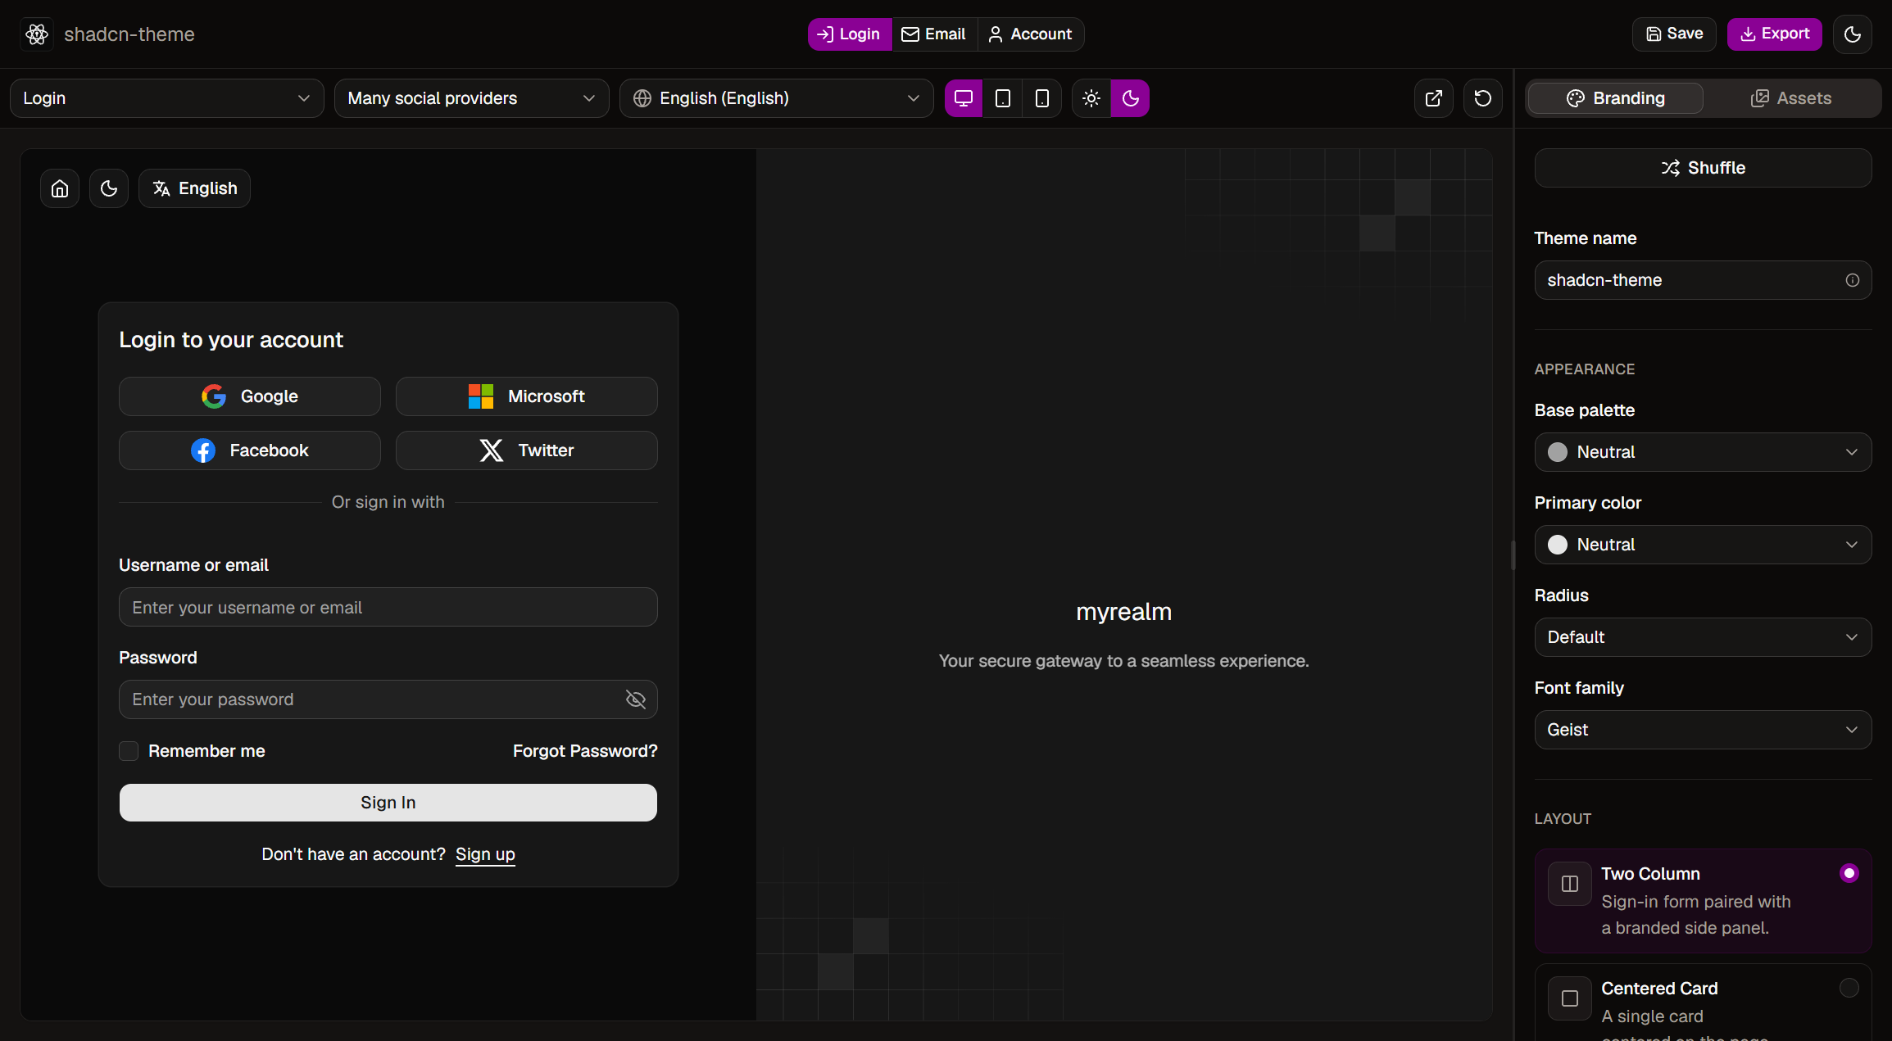Click the Export button
The image size is (1892, 1041).
pyautogui.click(x=1775, y=34)
